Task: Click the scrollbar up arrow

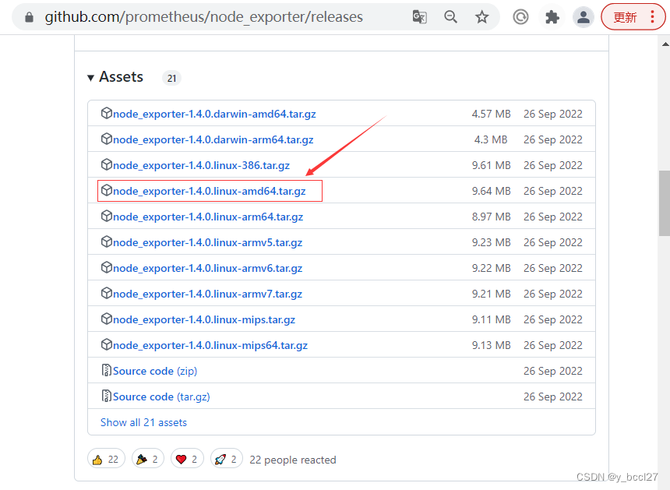Action: 665,44
